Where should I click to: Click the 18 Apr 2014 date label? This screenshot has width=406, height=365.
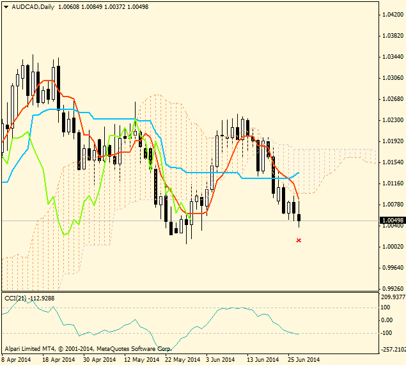58,360
